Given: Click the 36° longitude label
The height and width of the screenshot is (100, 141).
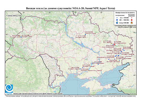Looking at the screenshot, I should 101,13.
